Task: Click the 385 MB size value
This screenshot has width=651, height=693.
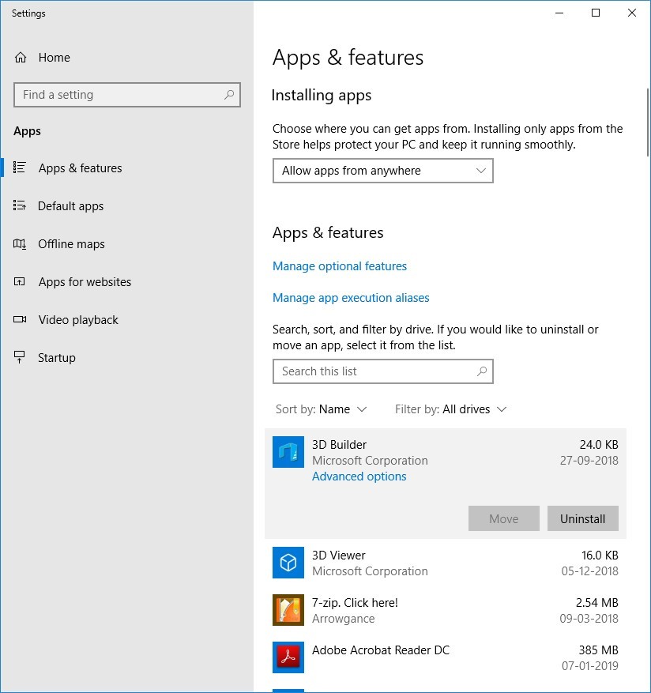Action: [x=598, y=650]
